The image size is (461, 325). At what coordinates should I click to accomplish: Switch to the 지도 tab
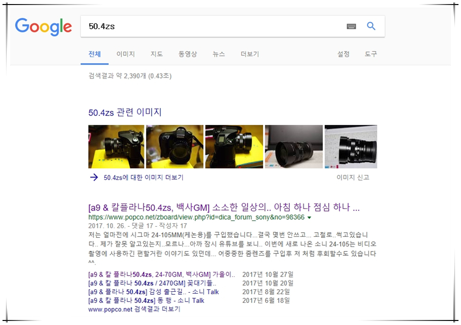157,54
